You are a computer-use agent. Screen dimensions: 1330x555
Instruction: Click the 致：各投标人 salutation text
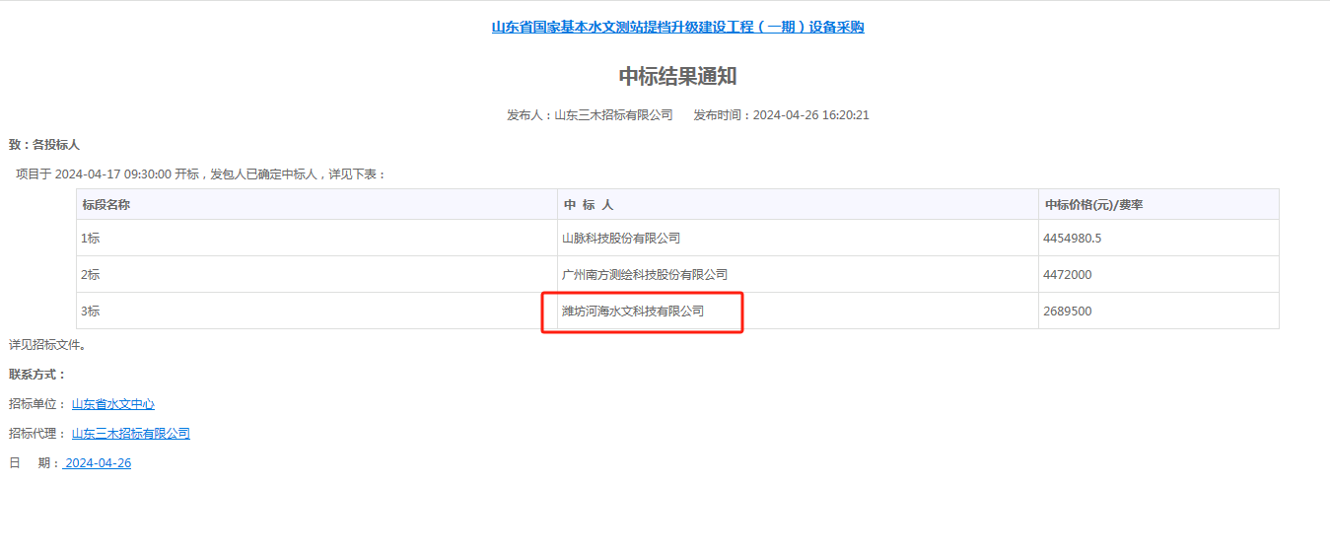click(x=44, y=145)
